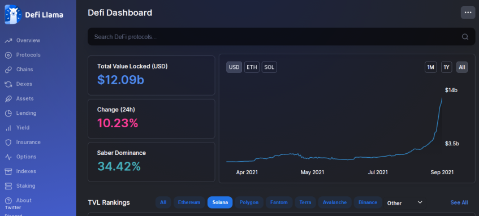
Task: Click the Defi Llama logo icon
Action: click(x=13, y=14)
